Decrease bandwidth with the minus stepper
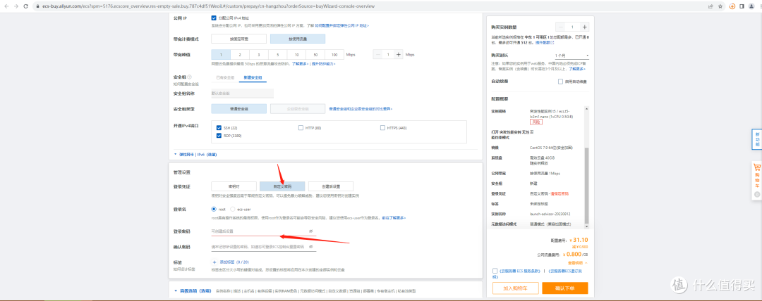 [378, 55]
